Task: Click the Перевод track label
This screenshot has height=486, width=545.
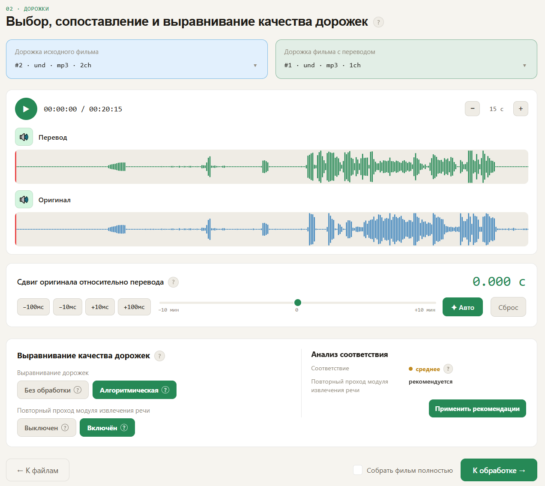Action: (x=53, y=137)
